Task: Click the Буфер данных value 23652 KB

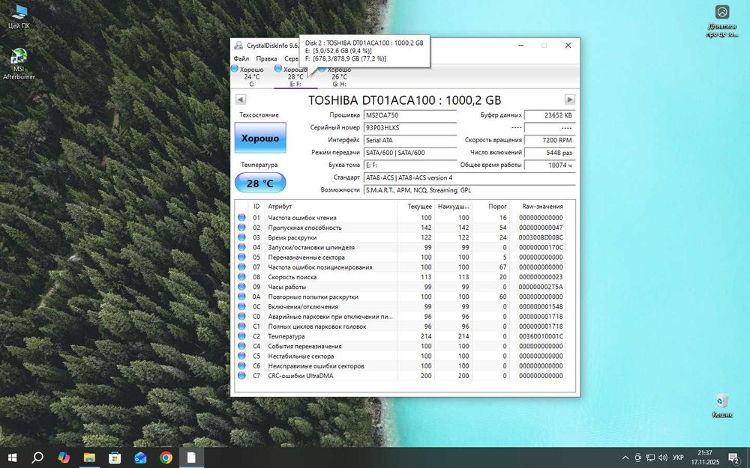Action: point(550,115)
